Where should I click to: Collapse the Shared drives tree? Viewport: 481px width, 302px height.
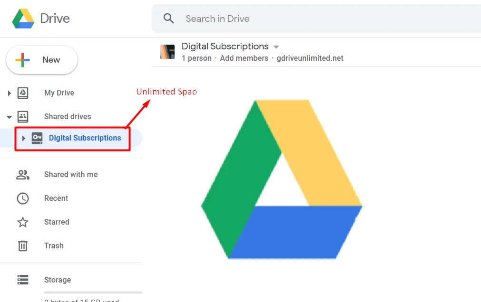click(9, 117)
